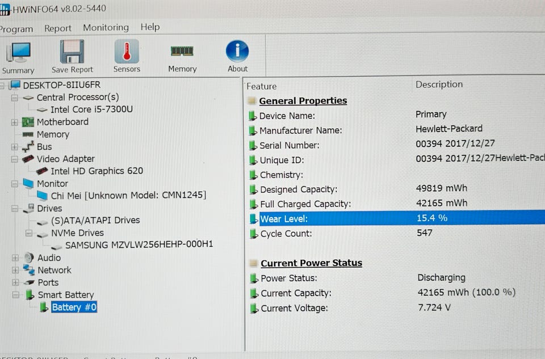
Task: Expand the Ports node
Action: (x=15, y=282)
